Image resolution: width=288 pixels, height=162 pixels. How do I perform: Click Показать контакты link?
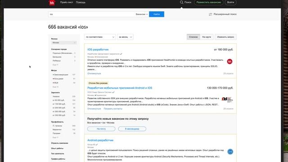(x=113, y=109)
